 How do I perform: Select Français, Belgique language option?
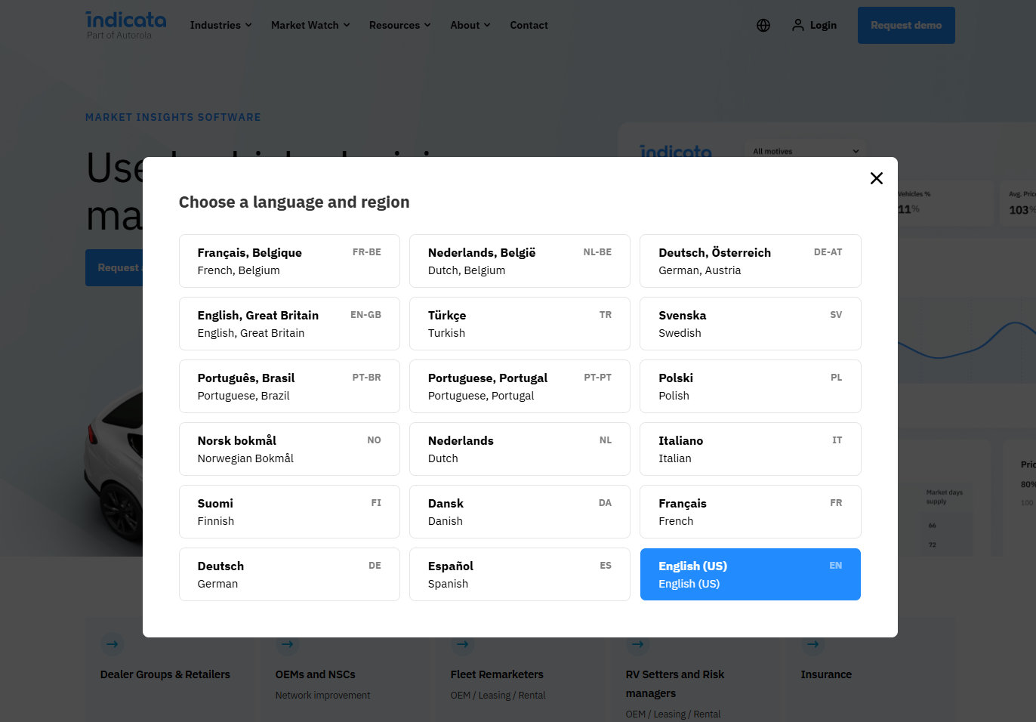(x=289, y=261)
